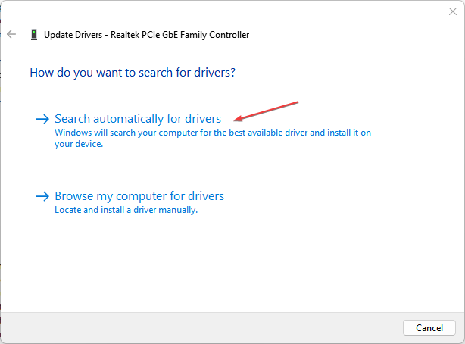The height and width of the screenshot is (344, 465).
Task: Choose Browse my computer for drivers
Action: tap(139, 196)
